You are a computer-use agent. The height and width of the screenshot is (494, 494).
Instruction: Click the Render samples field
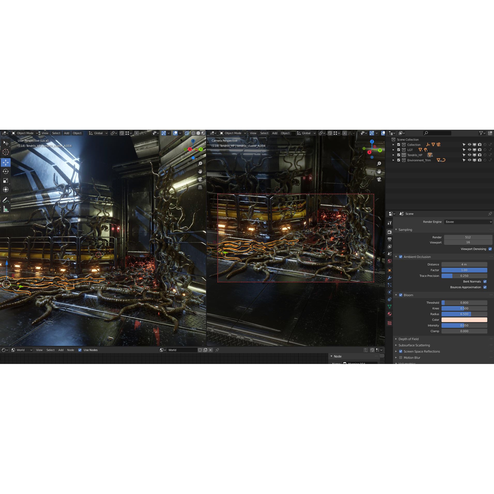(x=468, y=237)
